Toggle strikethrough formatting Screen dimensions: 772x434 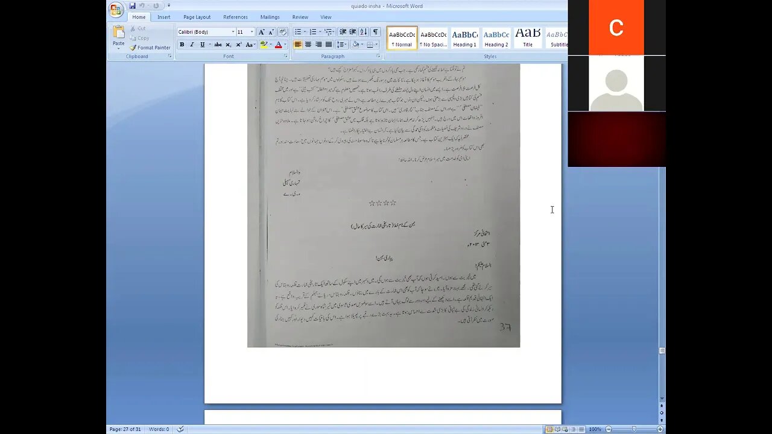coord(218,45)
